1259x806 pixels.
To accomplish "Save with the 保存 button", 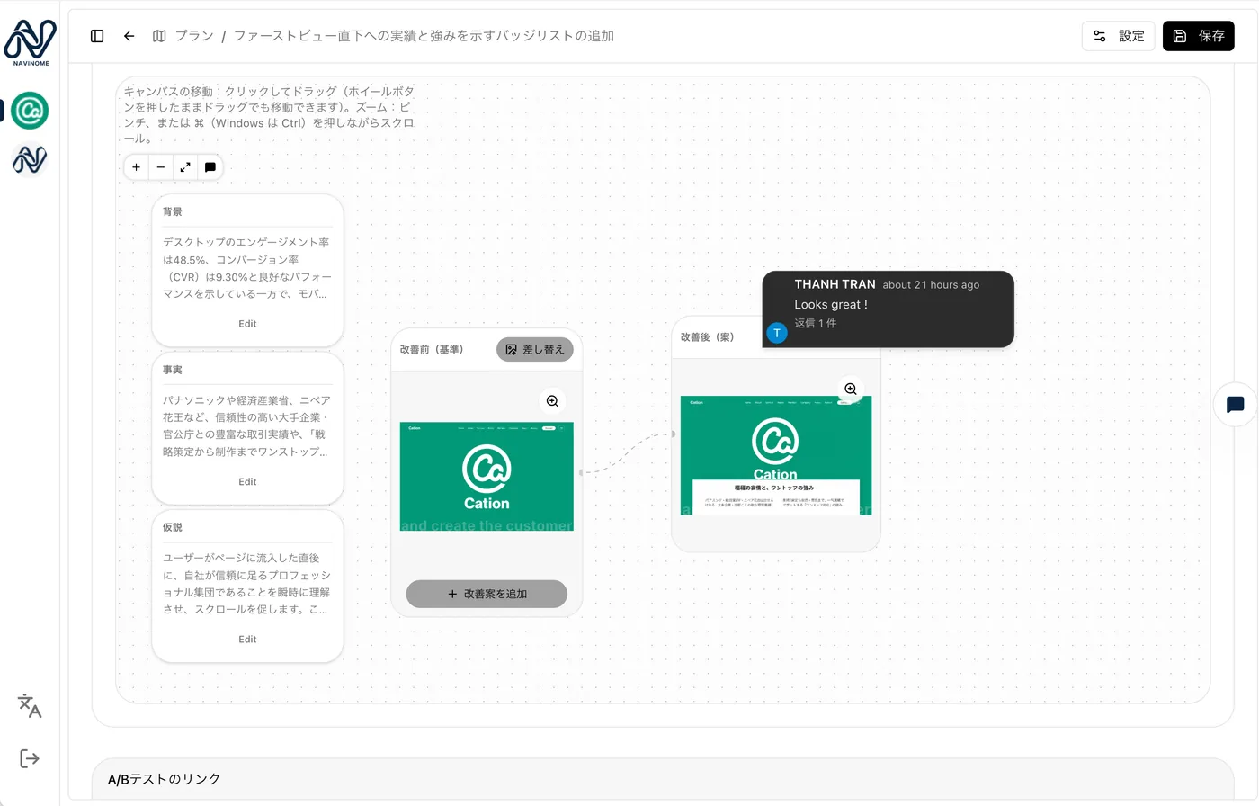I will [x=1198, y=36].
